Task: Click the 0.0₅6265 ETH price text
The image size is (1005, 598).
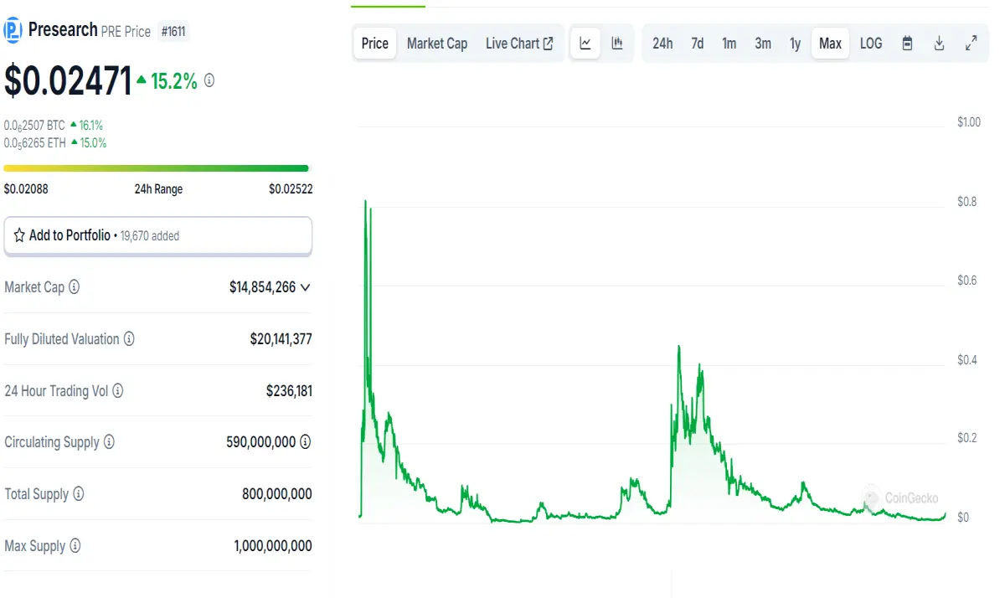Action: click(x=34, y=143)
